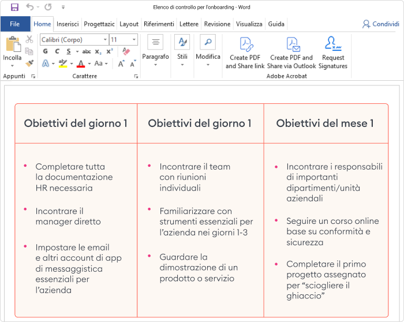Image resolution: width=404 pixels, height=322 pixels.
Task: Click Create PDF and Share link
Action: pos(245,53)
